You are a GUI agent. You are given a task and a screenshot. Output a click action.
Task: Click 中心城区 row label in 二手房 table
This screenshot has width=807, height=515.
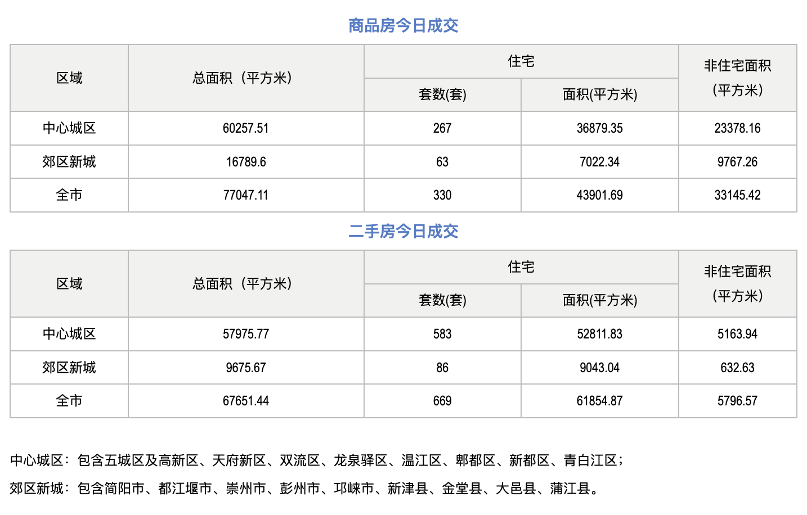[x=69, y=334]
